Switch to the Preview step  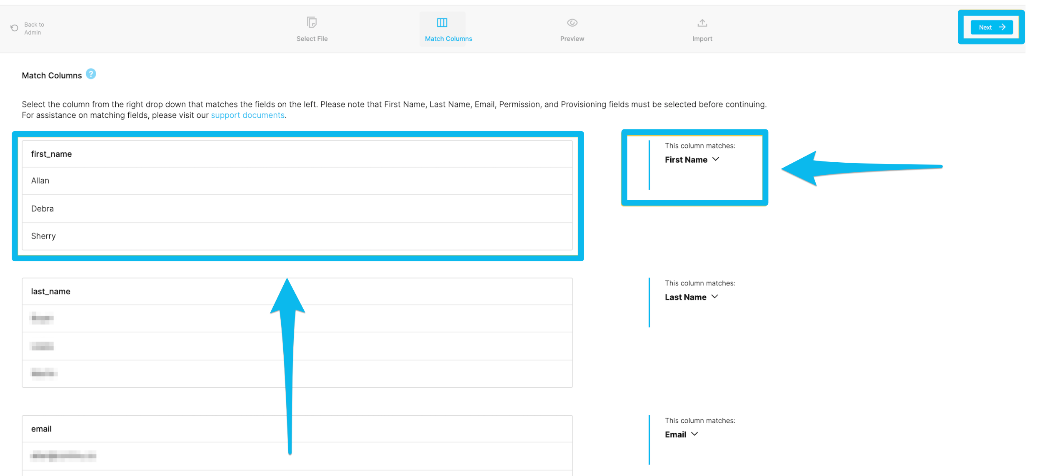[572, 29]
